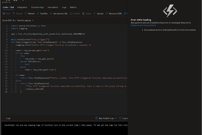Click the Azure Functions lightning bolt logo
The image size is (202, 135).
[170, 11]
